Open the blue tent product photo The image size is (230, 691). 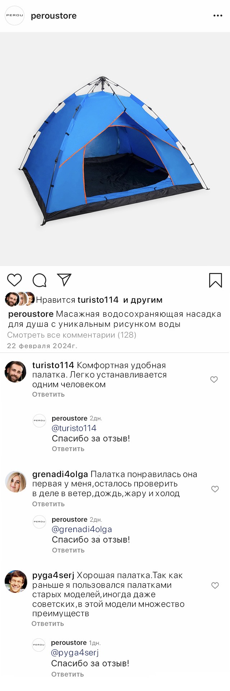[x=115, y=149]
